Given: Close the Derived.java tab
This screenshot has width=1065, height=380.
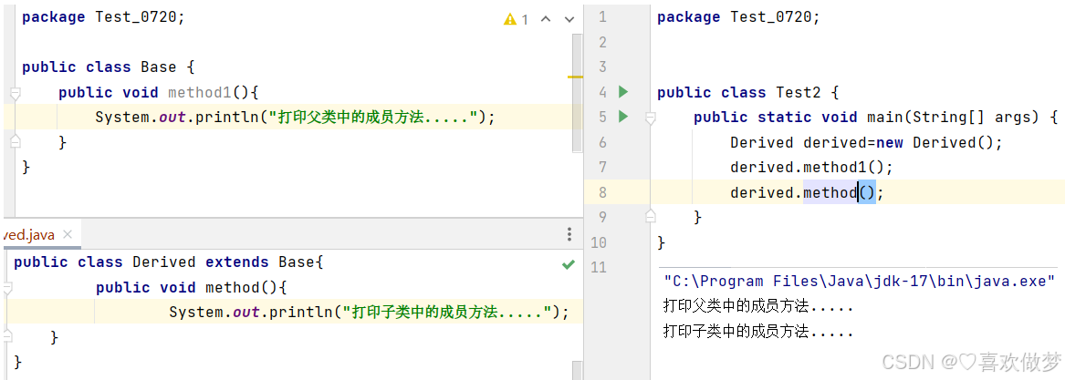Looking at the screenshot, I should pos(68,235).
